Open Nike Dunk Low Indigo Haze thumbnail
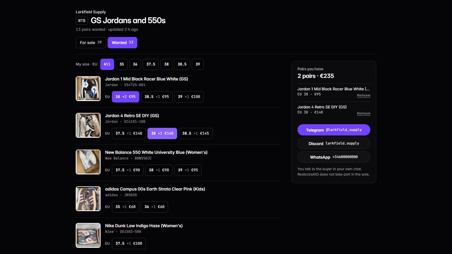452x254 pixels. tap(88, 235)
